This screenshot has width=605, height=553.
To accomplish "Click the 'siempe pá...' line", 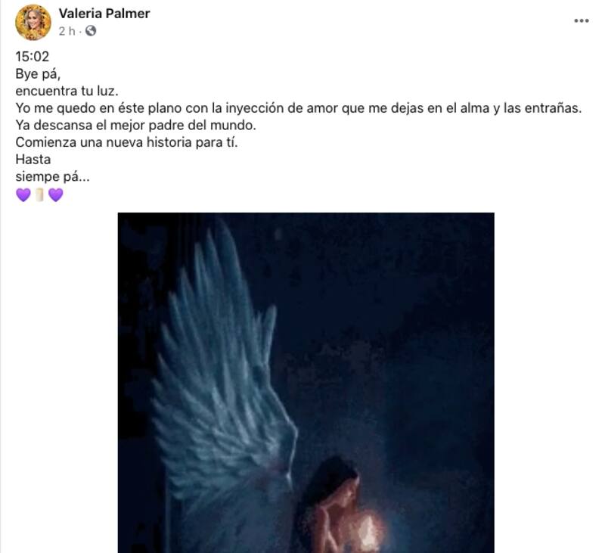I will click(52, 176).
